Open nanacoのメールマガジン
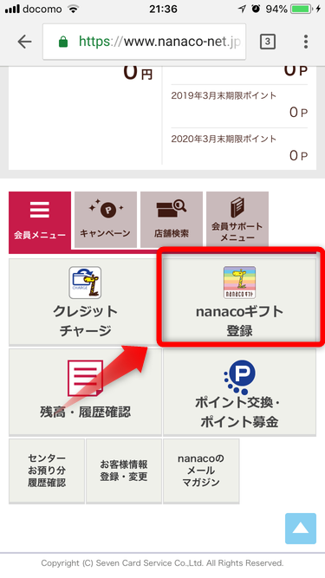Viewport: 325px width, 578px height. click(201, 471)
